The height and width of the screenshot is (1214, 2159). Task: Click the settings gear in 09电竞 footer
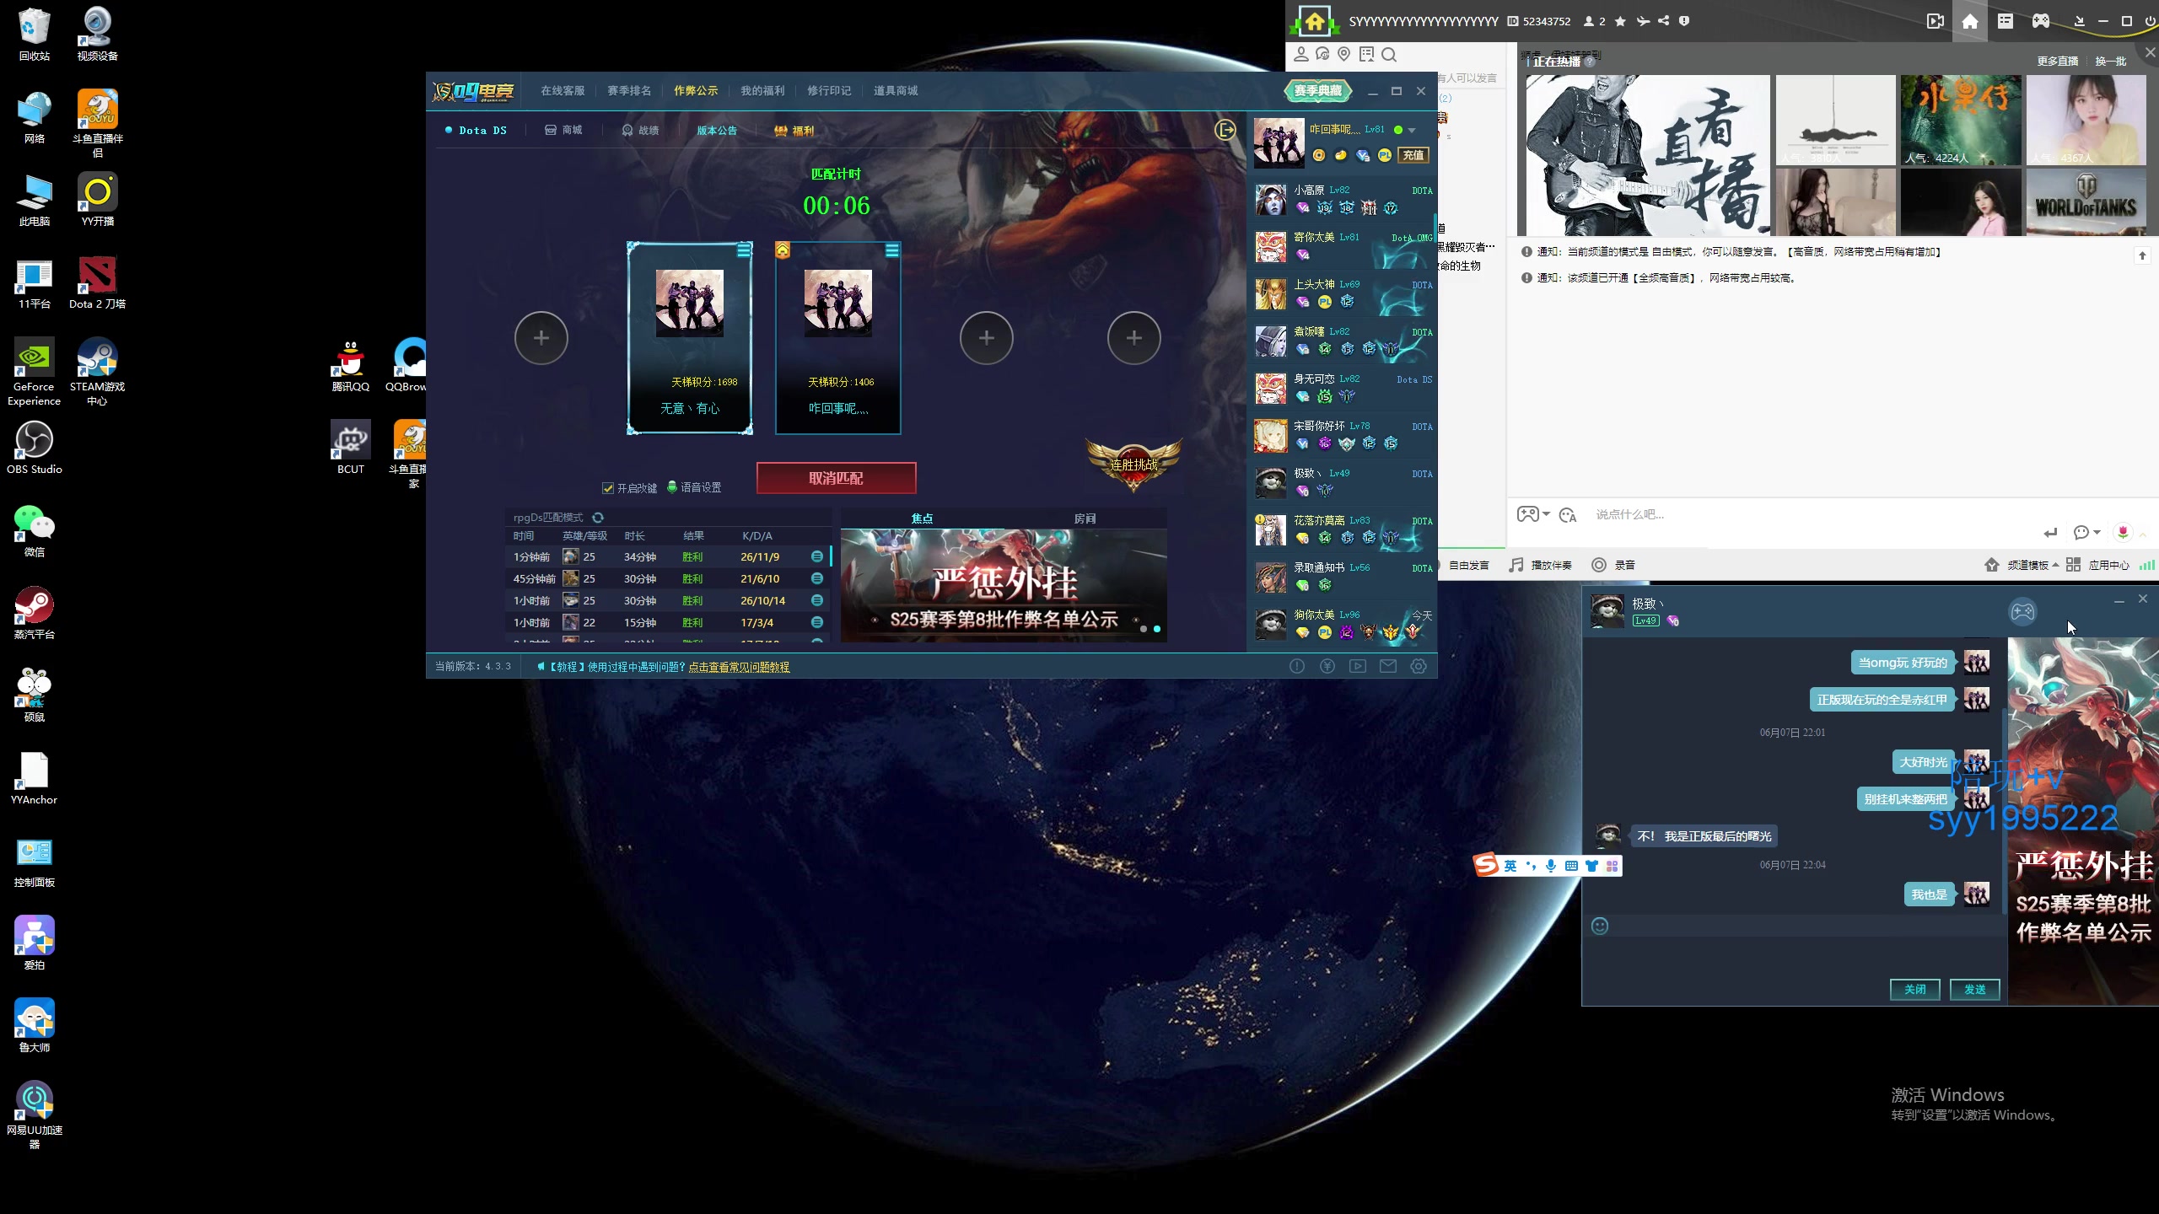[x=1419, y=666]
